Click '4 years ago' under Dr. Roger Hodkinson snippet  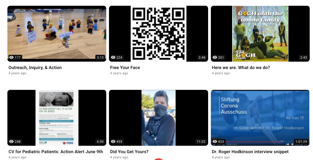click(221, 157)
